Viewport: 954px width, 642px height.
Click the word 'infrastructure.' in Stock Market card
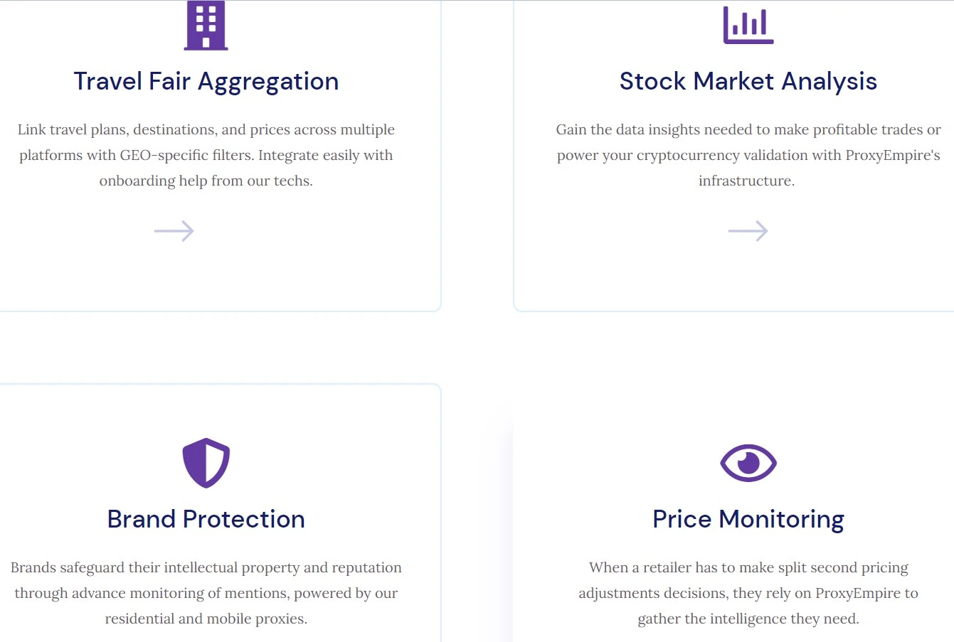point(746,181)
